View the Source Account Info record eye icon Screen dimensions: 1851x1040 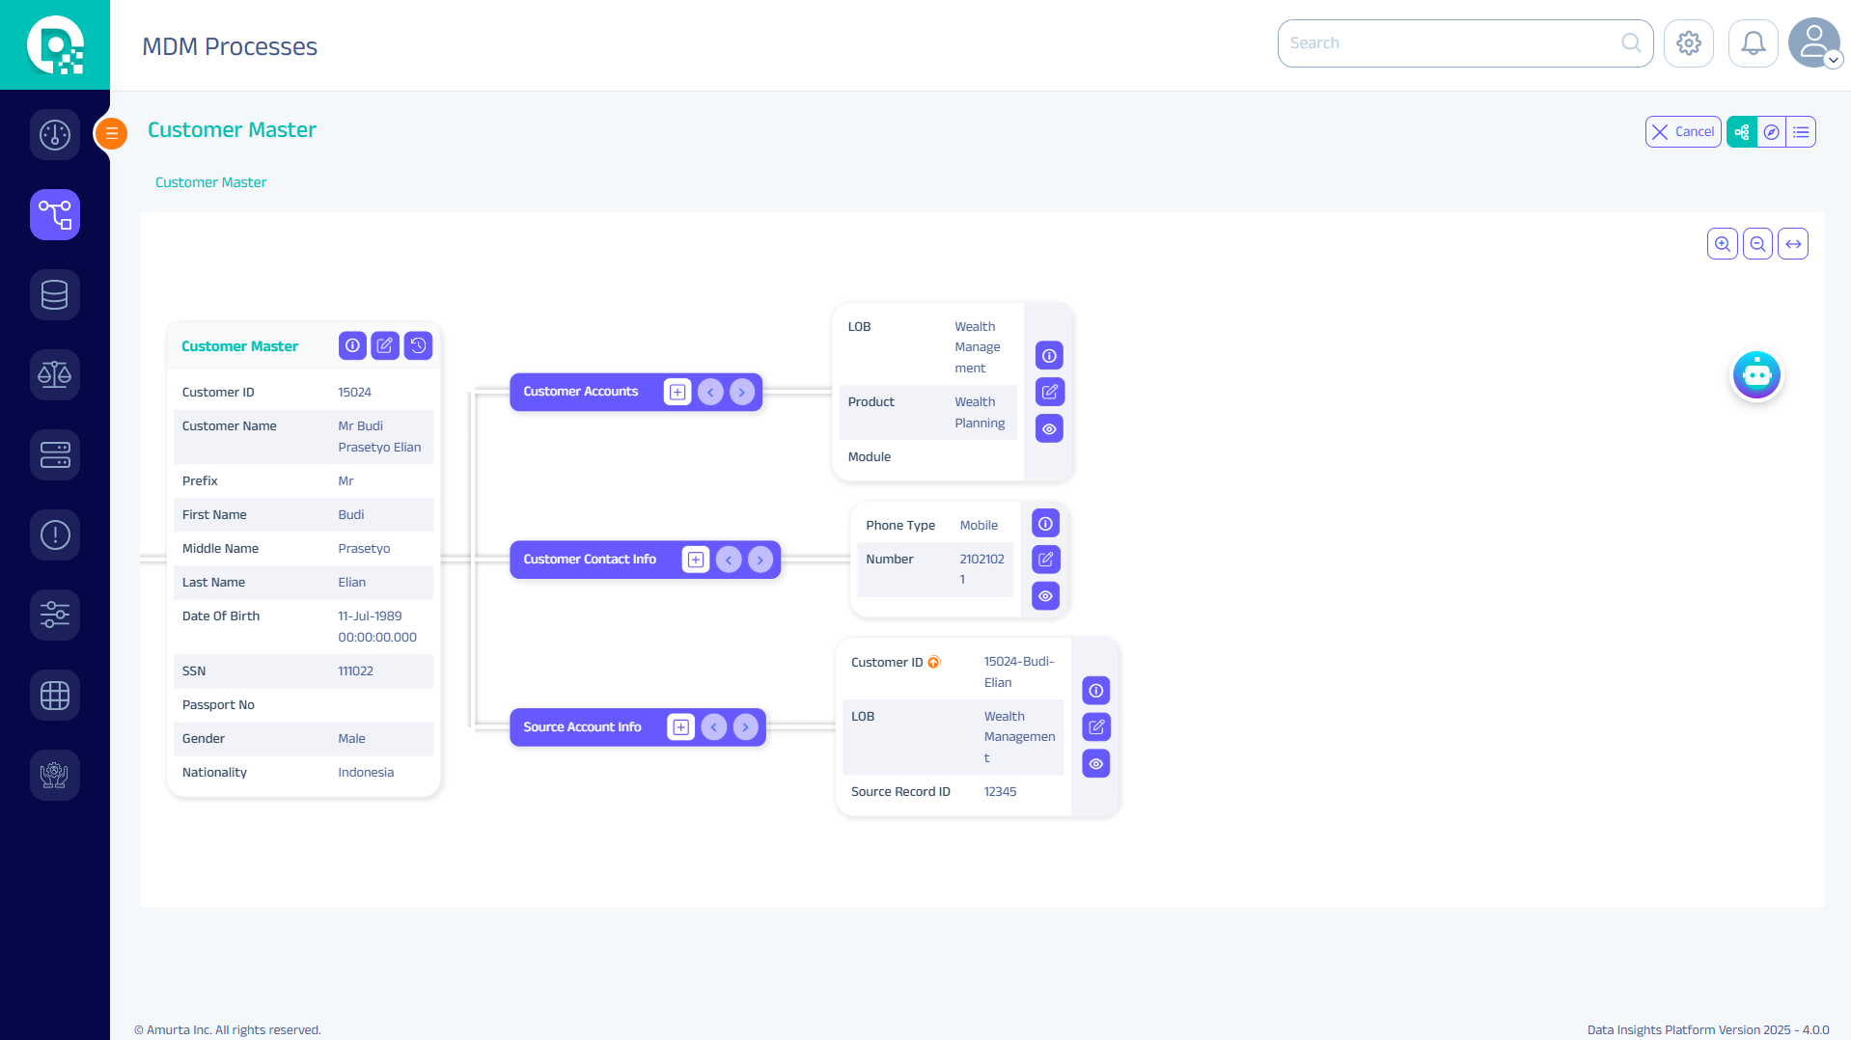pyautogui.click(x=1095, y=764)
